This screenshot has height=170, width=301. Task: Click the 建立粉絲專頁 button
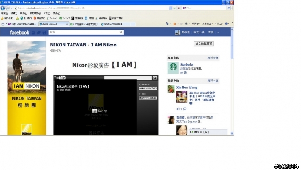[x=204, y=44]
